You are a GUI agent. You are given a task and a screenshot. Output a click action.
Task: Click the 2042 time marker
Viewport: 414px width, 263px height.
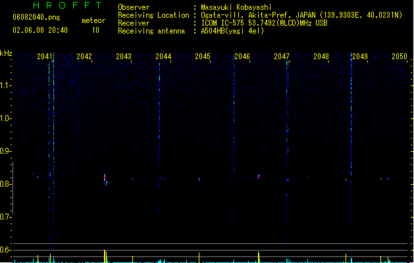(x=84, y=57)
